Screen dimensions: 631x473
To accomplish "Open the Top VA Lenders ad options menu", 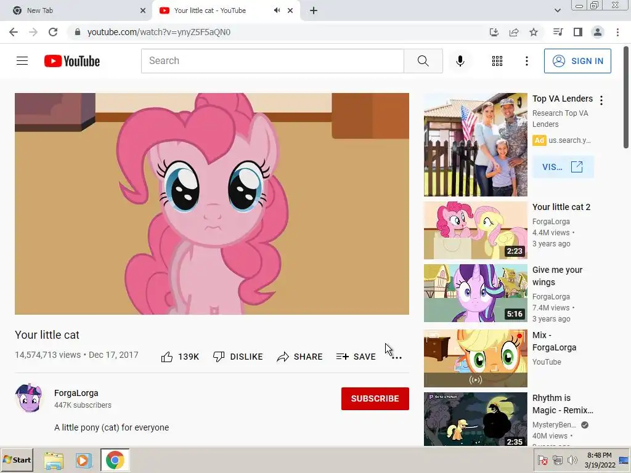I will tap(601, 100).
